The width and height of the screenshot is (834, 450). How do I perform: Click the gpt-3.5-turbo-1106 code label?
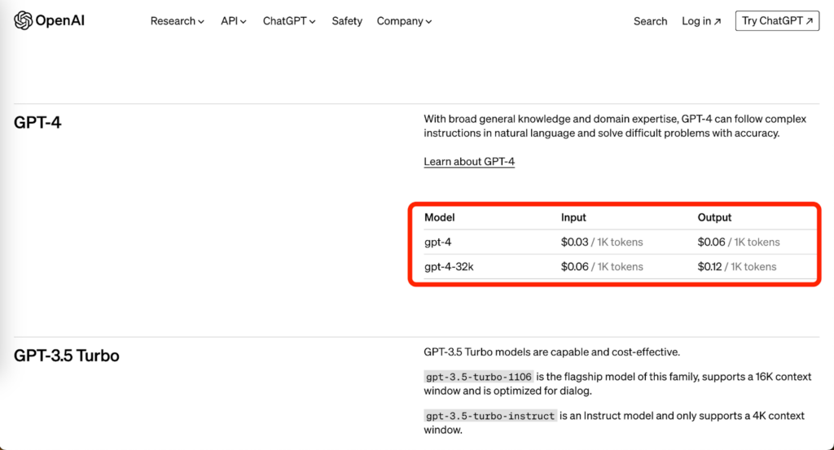point(479,377)
